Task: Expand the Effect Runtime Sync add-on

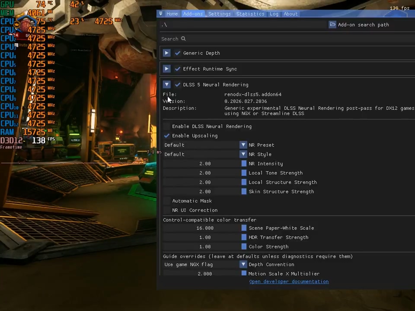Action: point(166,69)
